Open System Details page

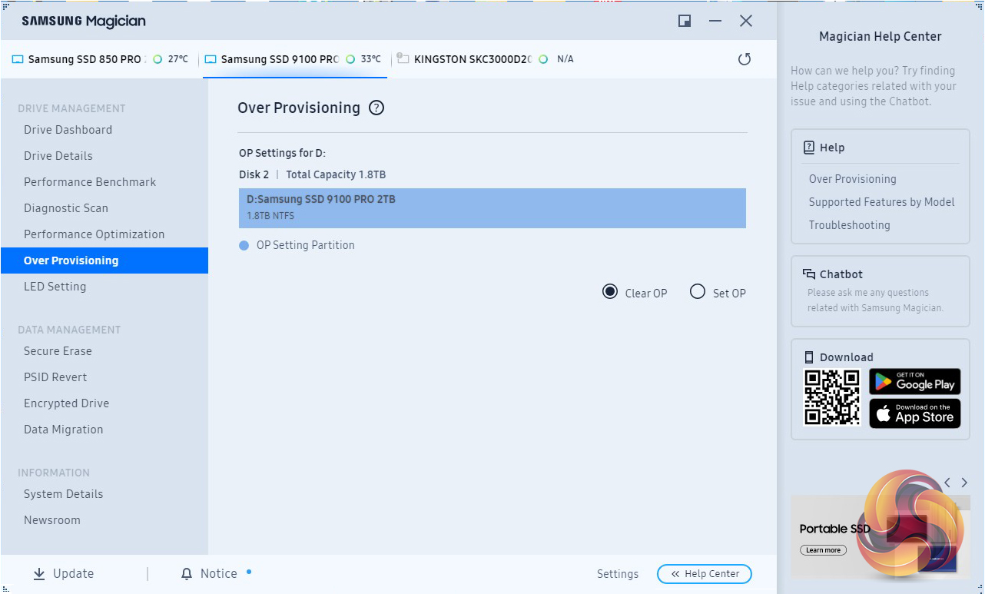[64, 494]
